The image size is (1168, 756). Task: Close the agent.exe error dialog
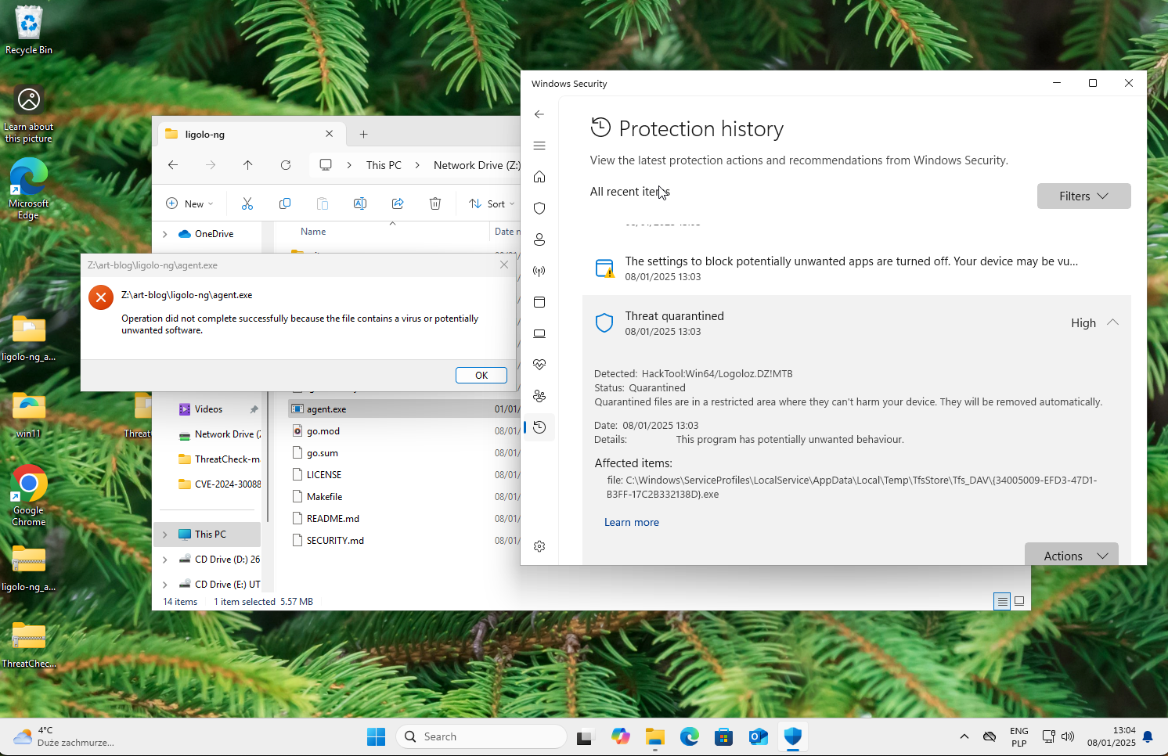(504, 265)
